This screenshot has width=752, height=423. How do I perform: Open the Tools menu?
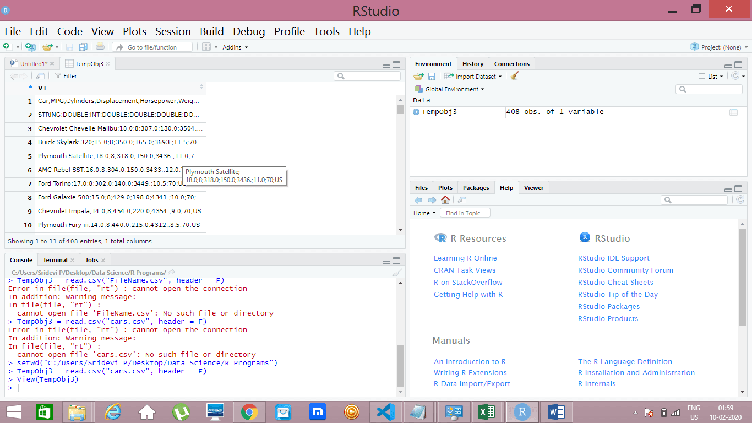coord(326,31)
